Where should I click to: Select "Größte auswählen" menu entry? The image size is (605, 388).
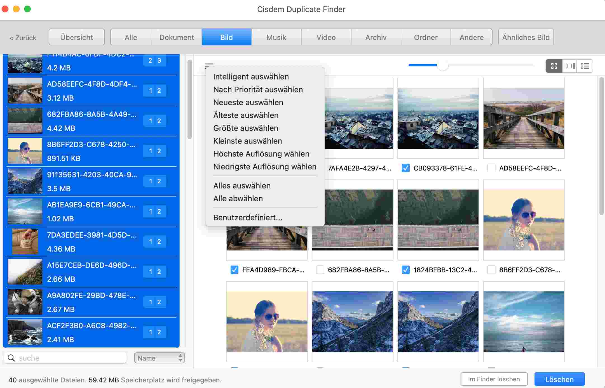[245, 128]
